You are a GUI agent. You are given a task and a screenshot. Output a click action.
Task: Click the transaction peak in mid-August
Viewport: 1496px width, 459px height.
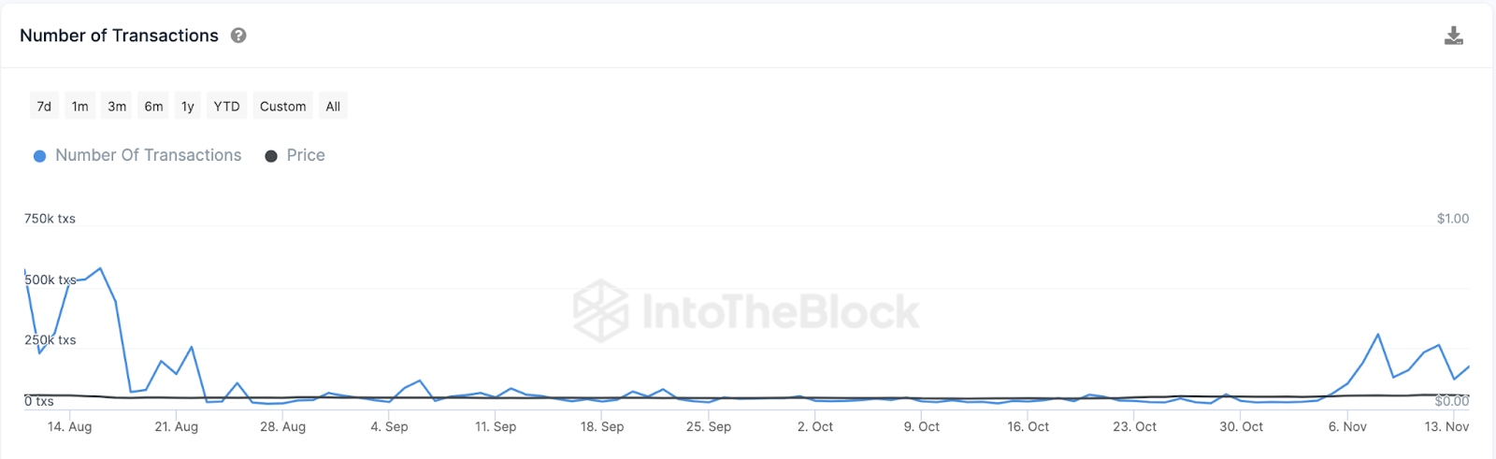(x=100, y=269)
